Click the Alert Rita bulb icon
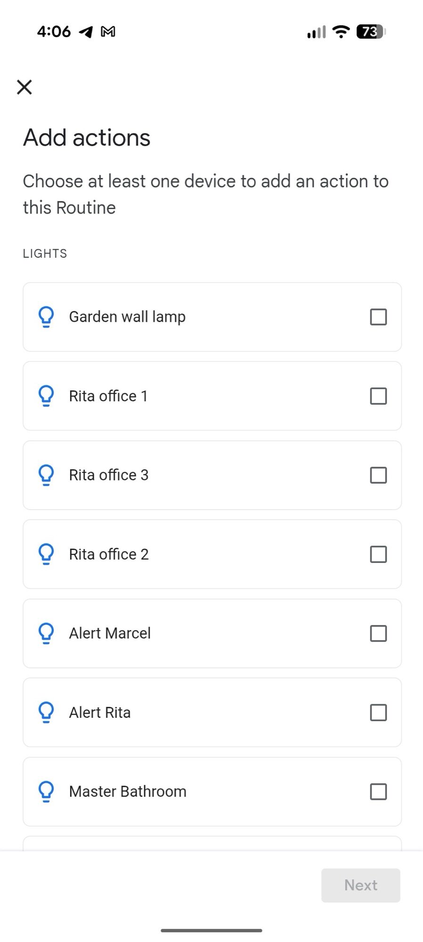Screen dimensions: 423x942 pyautogui.click(x=46, y=713)
